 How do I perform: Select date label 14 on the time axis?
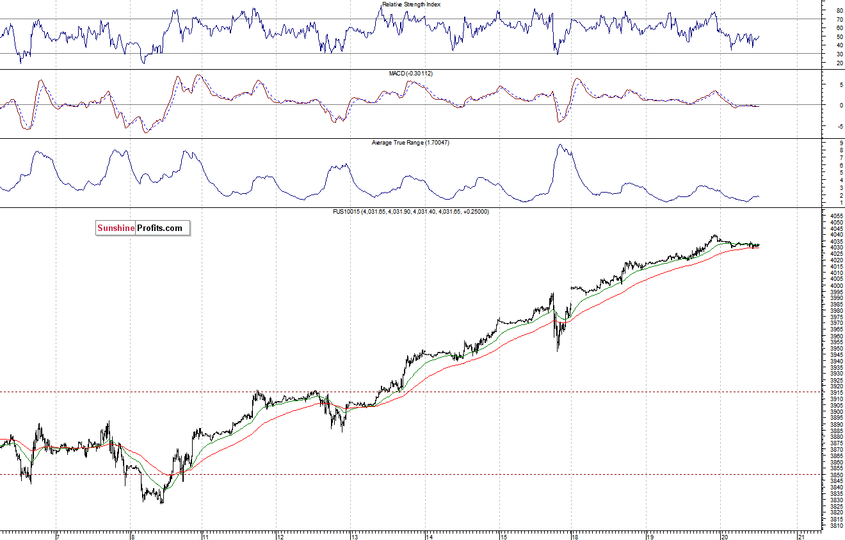tap(429, 536)
